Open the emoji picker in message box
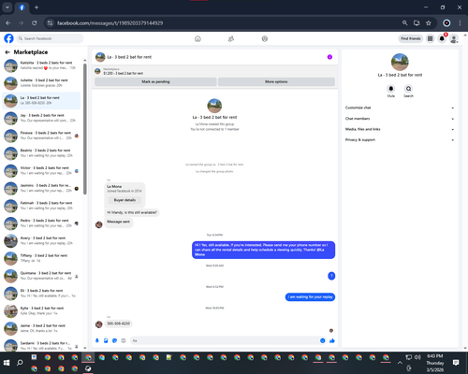This screenshot has height=374, width=468. click(323, 340)
